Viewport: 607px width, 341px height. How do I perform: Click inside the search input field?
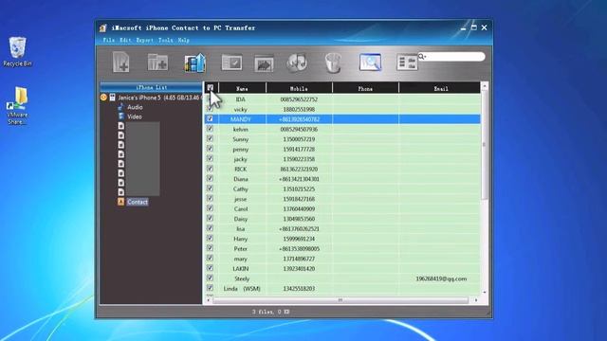[455, 57]
